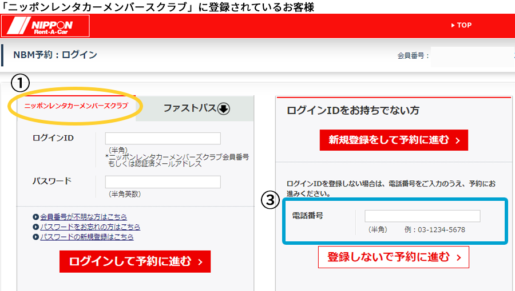The height and width of the screenshot is (291, 515).
Task: Click the (半角英数) hint under password
Action: click(x=125, y=194)
